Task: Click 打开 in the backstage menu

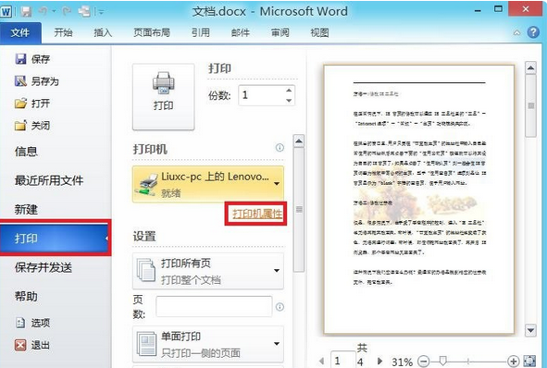Action: coord(32,104)
